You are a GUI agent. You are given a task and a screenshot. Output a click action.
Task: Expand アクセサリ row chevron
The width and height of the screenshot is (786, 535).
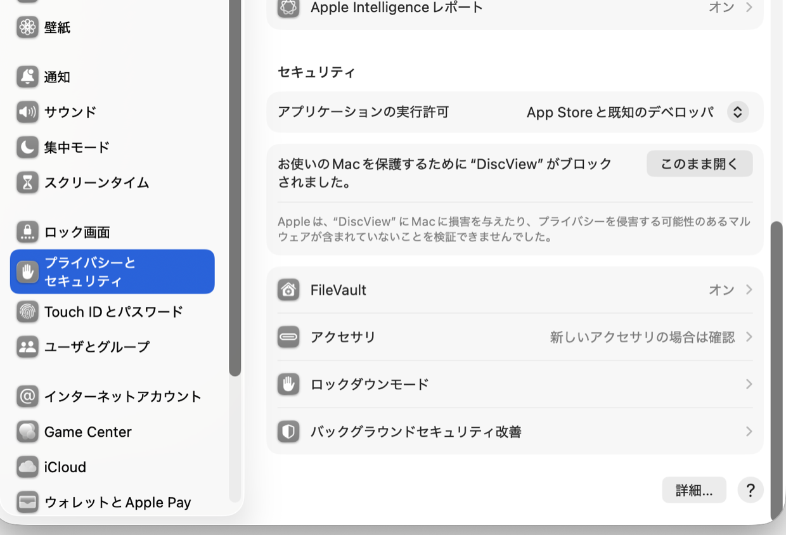point(749,337)
